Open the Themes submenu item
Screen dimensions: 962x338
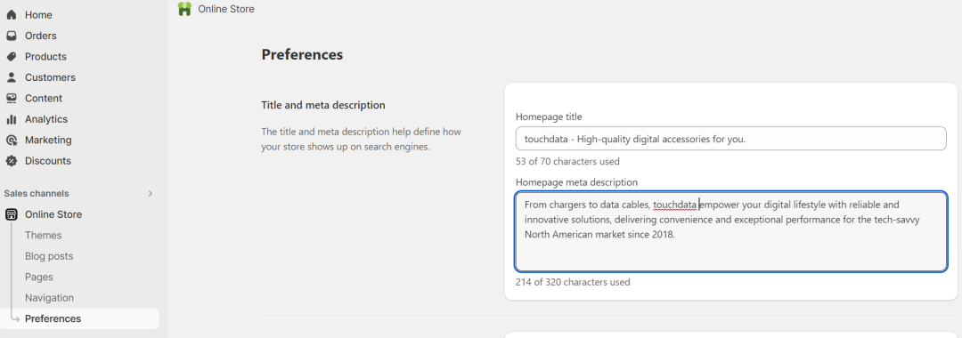pyautogui.click(x=43, y=235)
